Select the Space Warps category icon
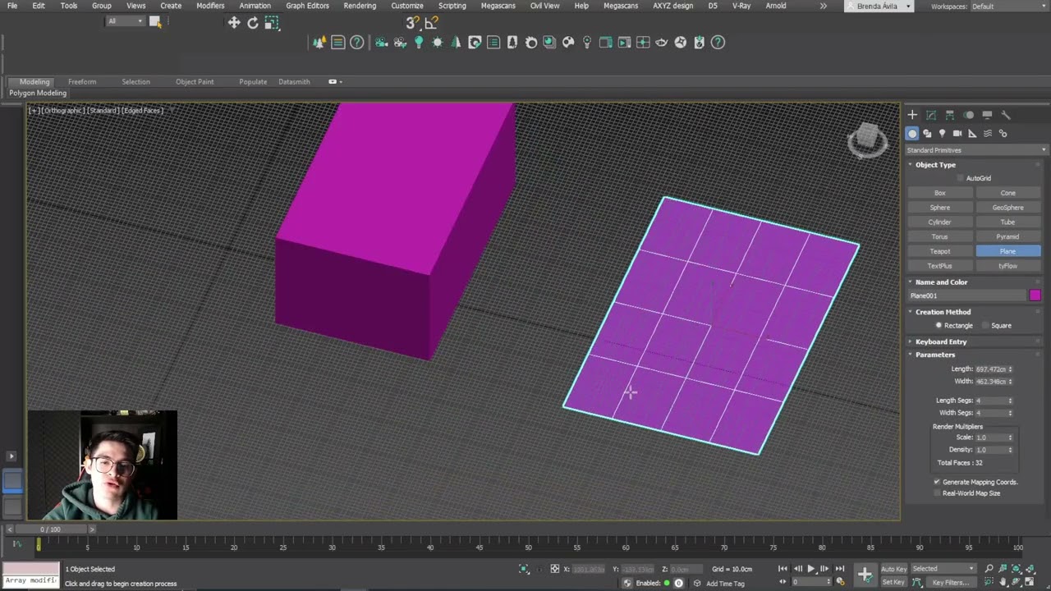This screenshot has width=1051, height=591. click(x=988, y=133)
